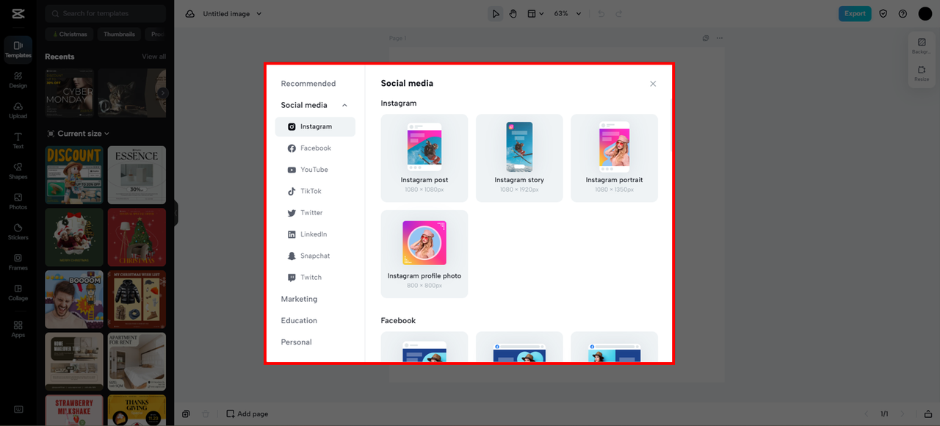This screenshot has width=940, height=426.
Task: Open the Marketing category
Action: point(299,299)
